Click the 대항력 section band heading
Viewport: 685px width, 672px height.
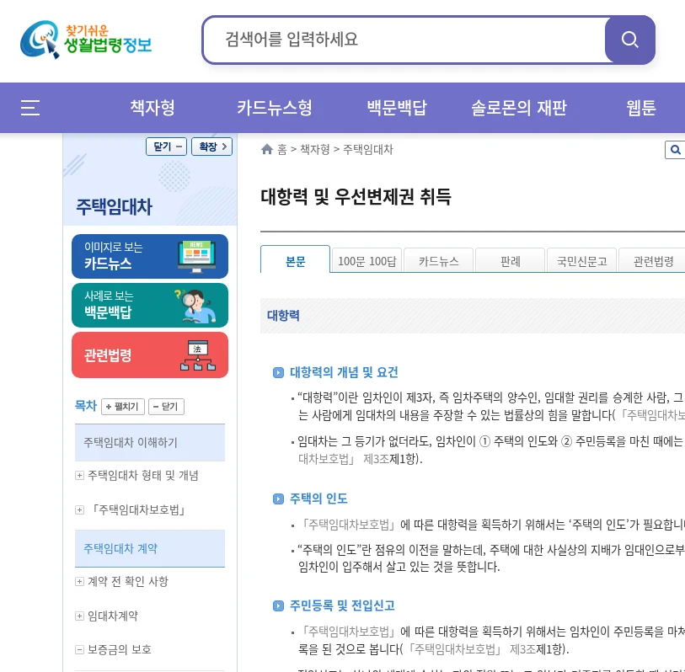coord(283,316)
